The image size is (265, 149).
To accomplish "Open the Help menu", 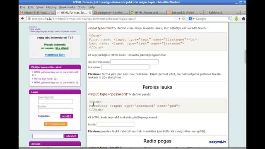I will click(x=92, y=7).
